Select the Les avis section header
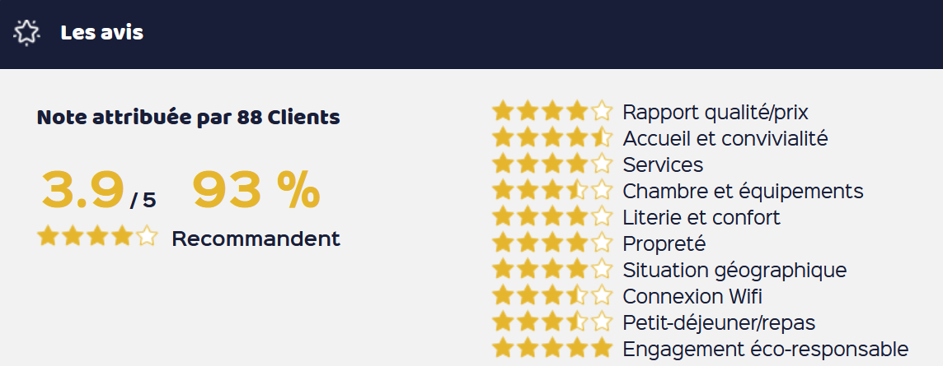 coord(101,32)
